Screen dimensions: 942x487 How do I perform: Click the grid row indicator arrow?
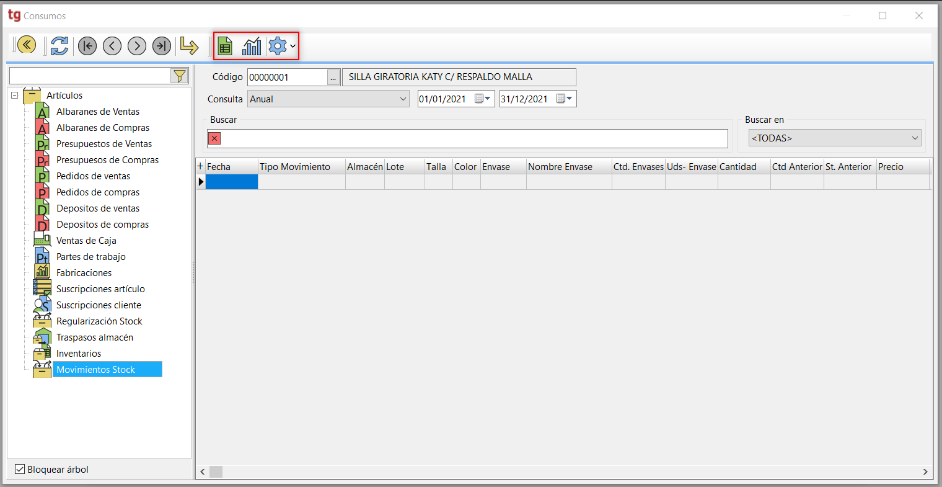(x=201, y=182)
